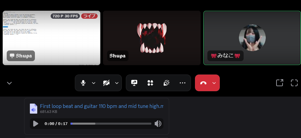Open the soundboard icon
This screenshot has height=138, width=301.
pyautogui.click(x=166, y=83)
